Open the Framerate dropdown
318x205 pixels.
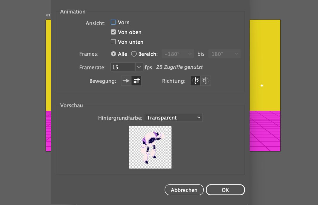coord(139,67)
